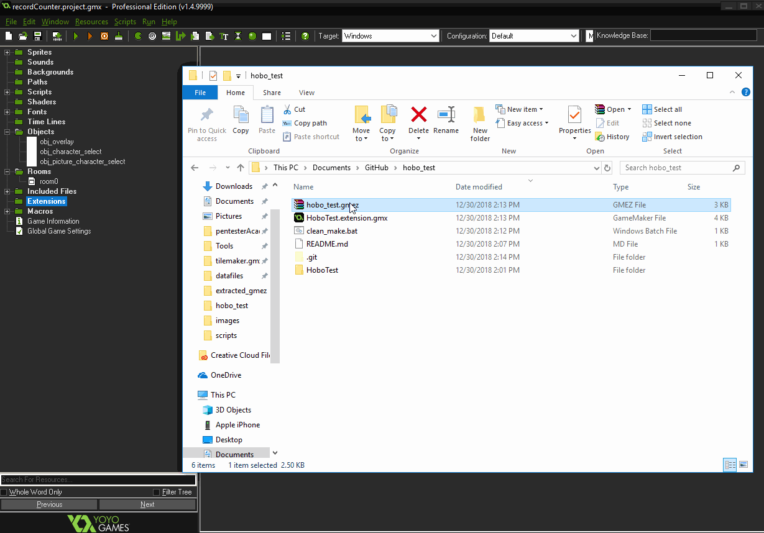764x533 pixels.
Task: Create a room using the white rectangle icon
Action: (x=267, y=36)
